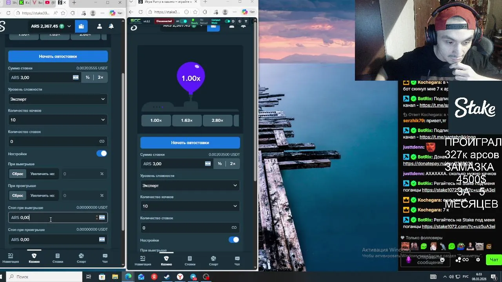502x282 pixels.
Task: Open Казино tab in the right window
Action: 166,261
